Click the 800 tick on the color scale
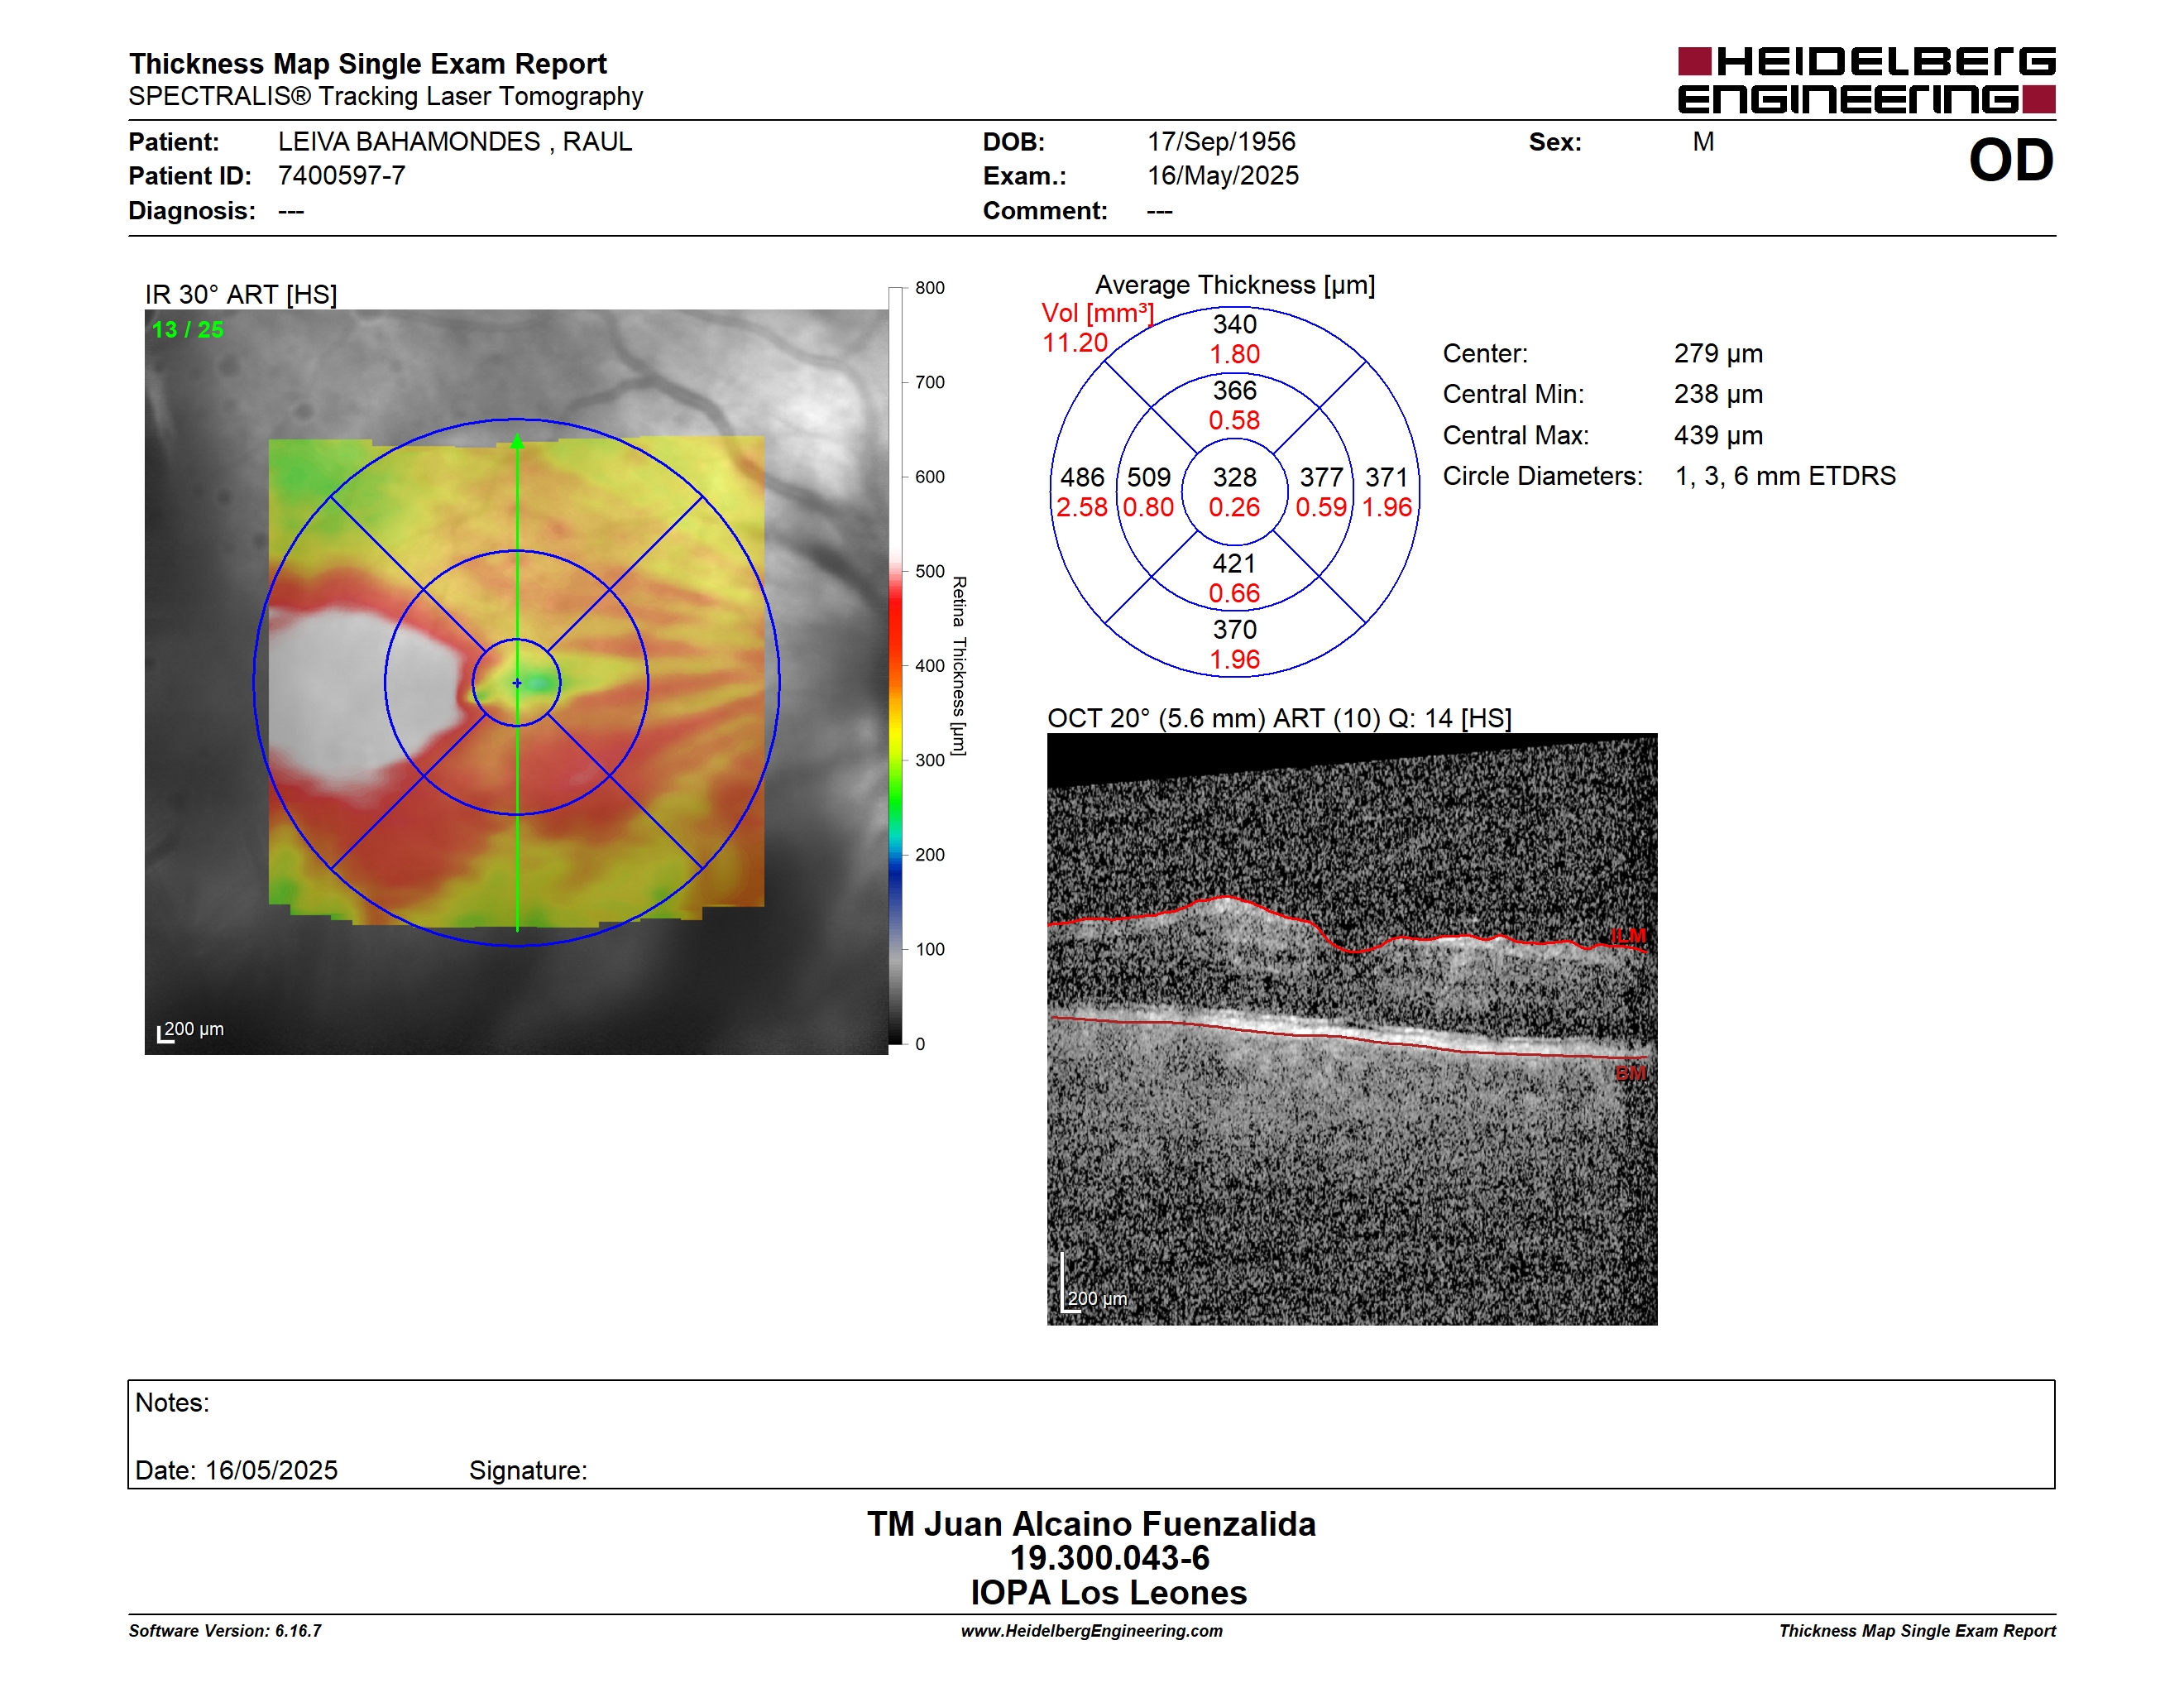The width and height of the screenshot is (2184, 1688). click(x=928, y=288)
